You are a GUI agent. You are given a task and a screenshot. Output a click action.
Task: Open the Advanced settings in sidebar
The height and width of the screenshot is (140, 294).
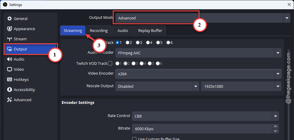(31, 100)
